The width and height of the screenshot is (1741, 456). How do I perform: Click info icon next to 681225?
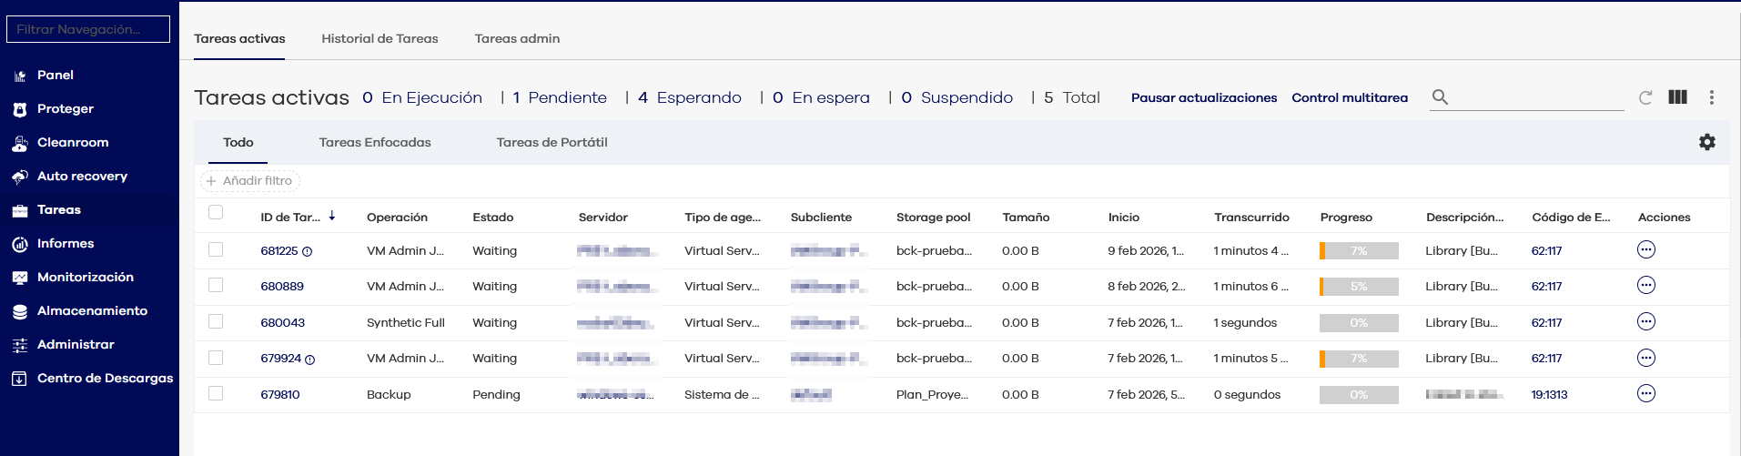point(308,251)
